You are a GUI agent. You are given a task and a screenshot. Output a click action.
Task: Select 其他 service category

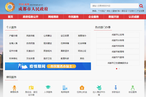point(82,58)
